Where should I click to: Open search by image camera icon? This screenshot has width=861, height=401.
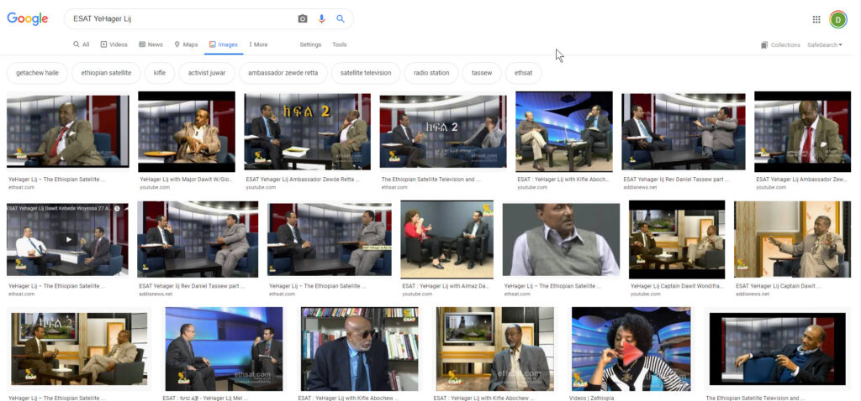(303, 18)
